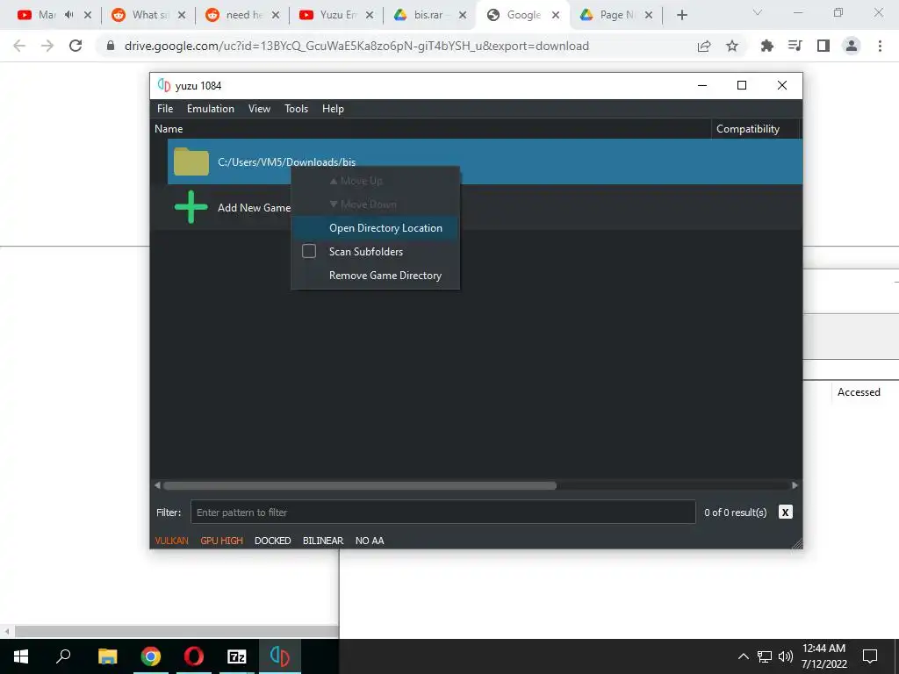Viewport: 899px width, 674px height.
Task: Focus the filter pattern input field
Action: [x=442, y=512]
